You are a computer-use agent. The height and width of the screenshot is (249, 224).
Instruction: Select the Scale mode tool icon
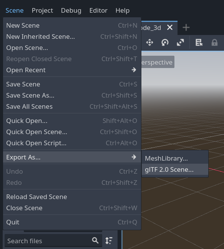click(x=180, y=42)
